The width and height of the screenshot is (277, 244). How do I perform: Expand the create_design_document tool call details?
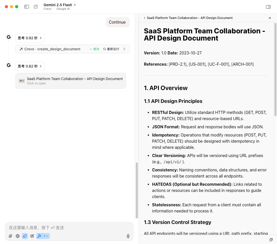124,49
